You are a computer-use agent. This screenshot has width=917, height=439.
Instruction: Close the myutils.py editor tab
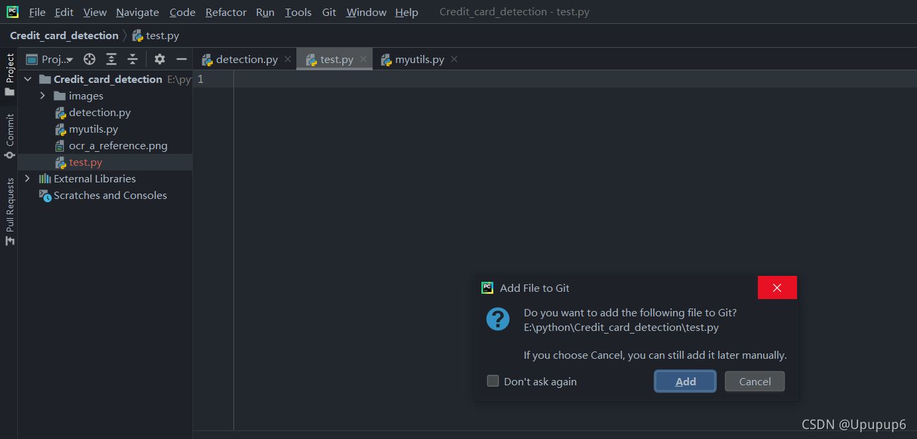[454, 59]
